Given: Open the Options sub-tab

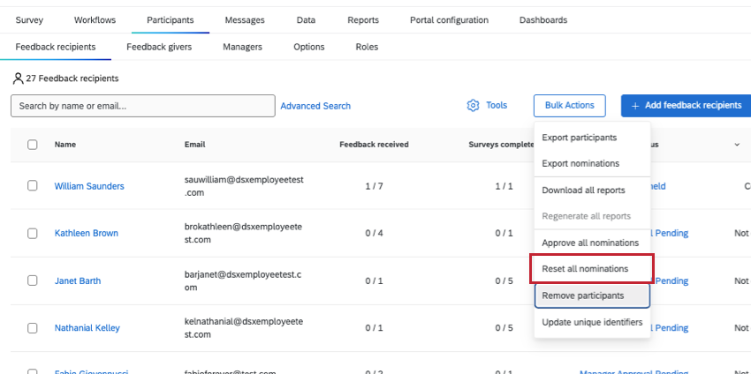Looking at the screenshot, I should (309, 47).
